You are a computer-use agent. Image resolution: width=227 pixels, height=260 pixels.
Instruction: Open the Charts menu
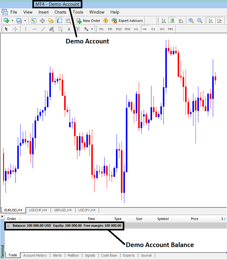tap(60, 12)
